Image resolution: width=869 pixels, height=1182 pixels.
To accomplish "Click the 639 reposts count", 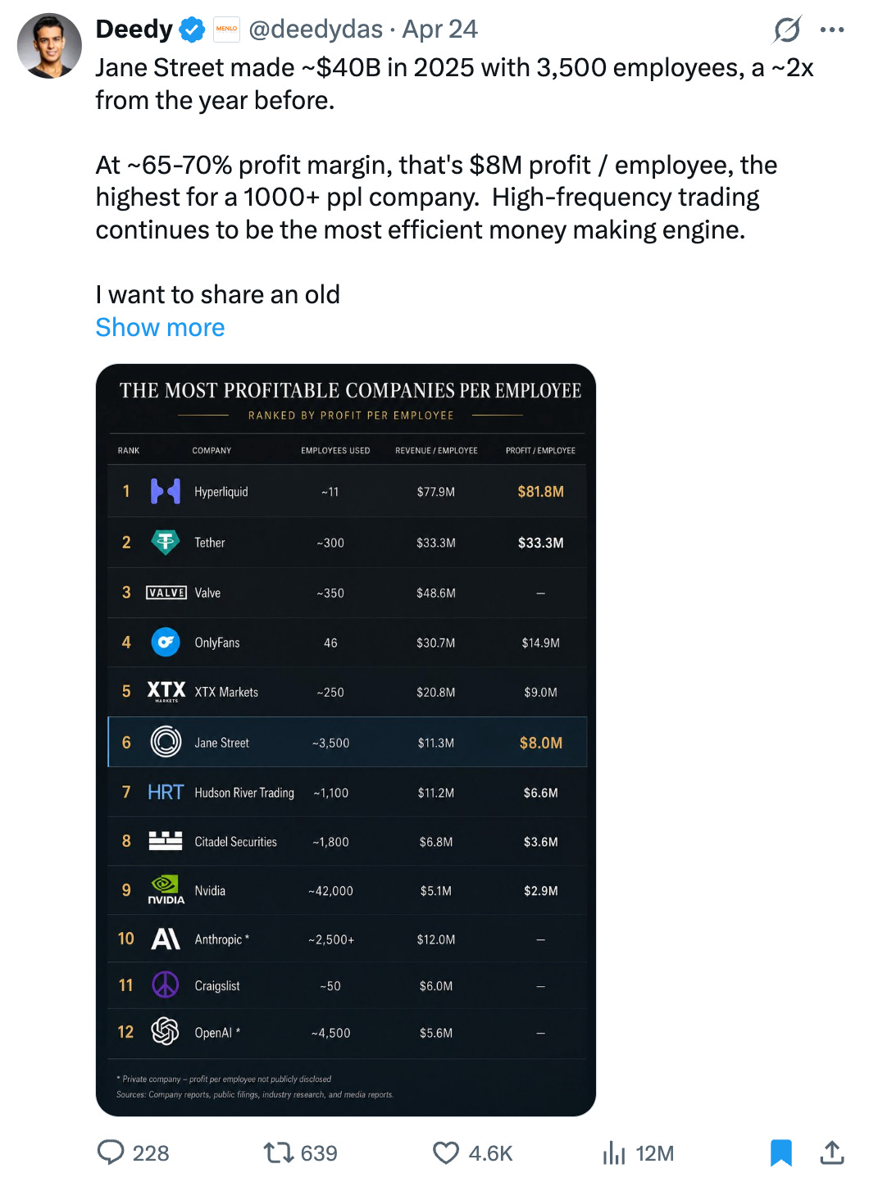I will point(319,1153).
